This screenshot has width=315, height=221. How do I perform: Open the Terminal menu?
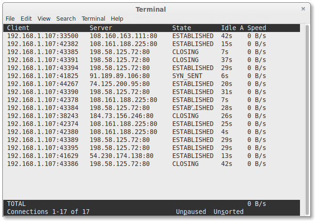point(93,19)
